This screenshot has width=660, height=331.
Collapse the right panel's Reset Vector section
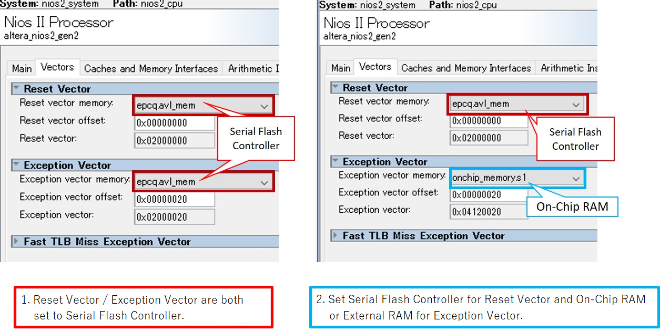336,87
